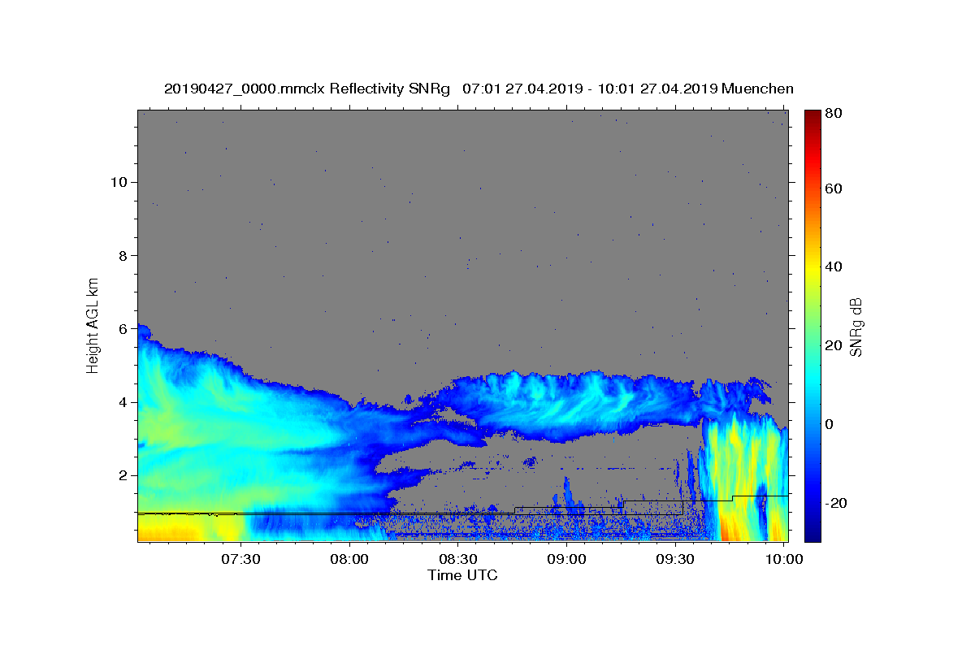Click the height tick label 6

121,328
